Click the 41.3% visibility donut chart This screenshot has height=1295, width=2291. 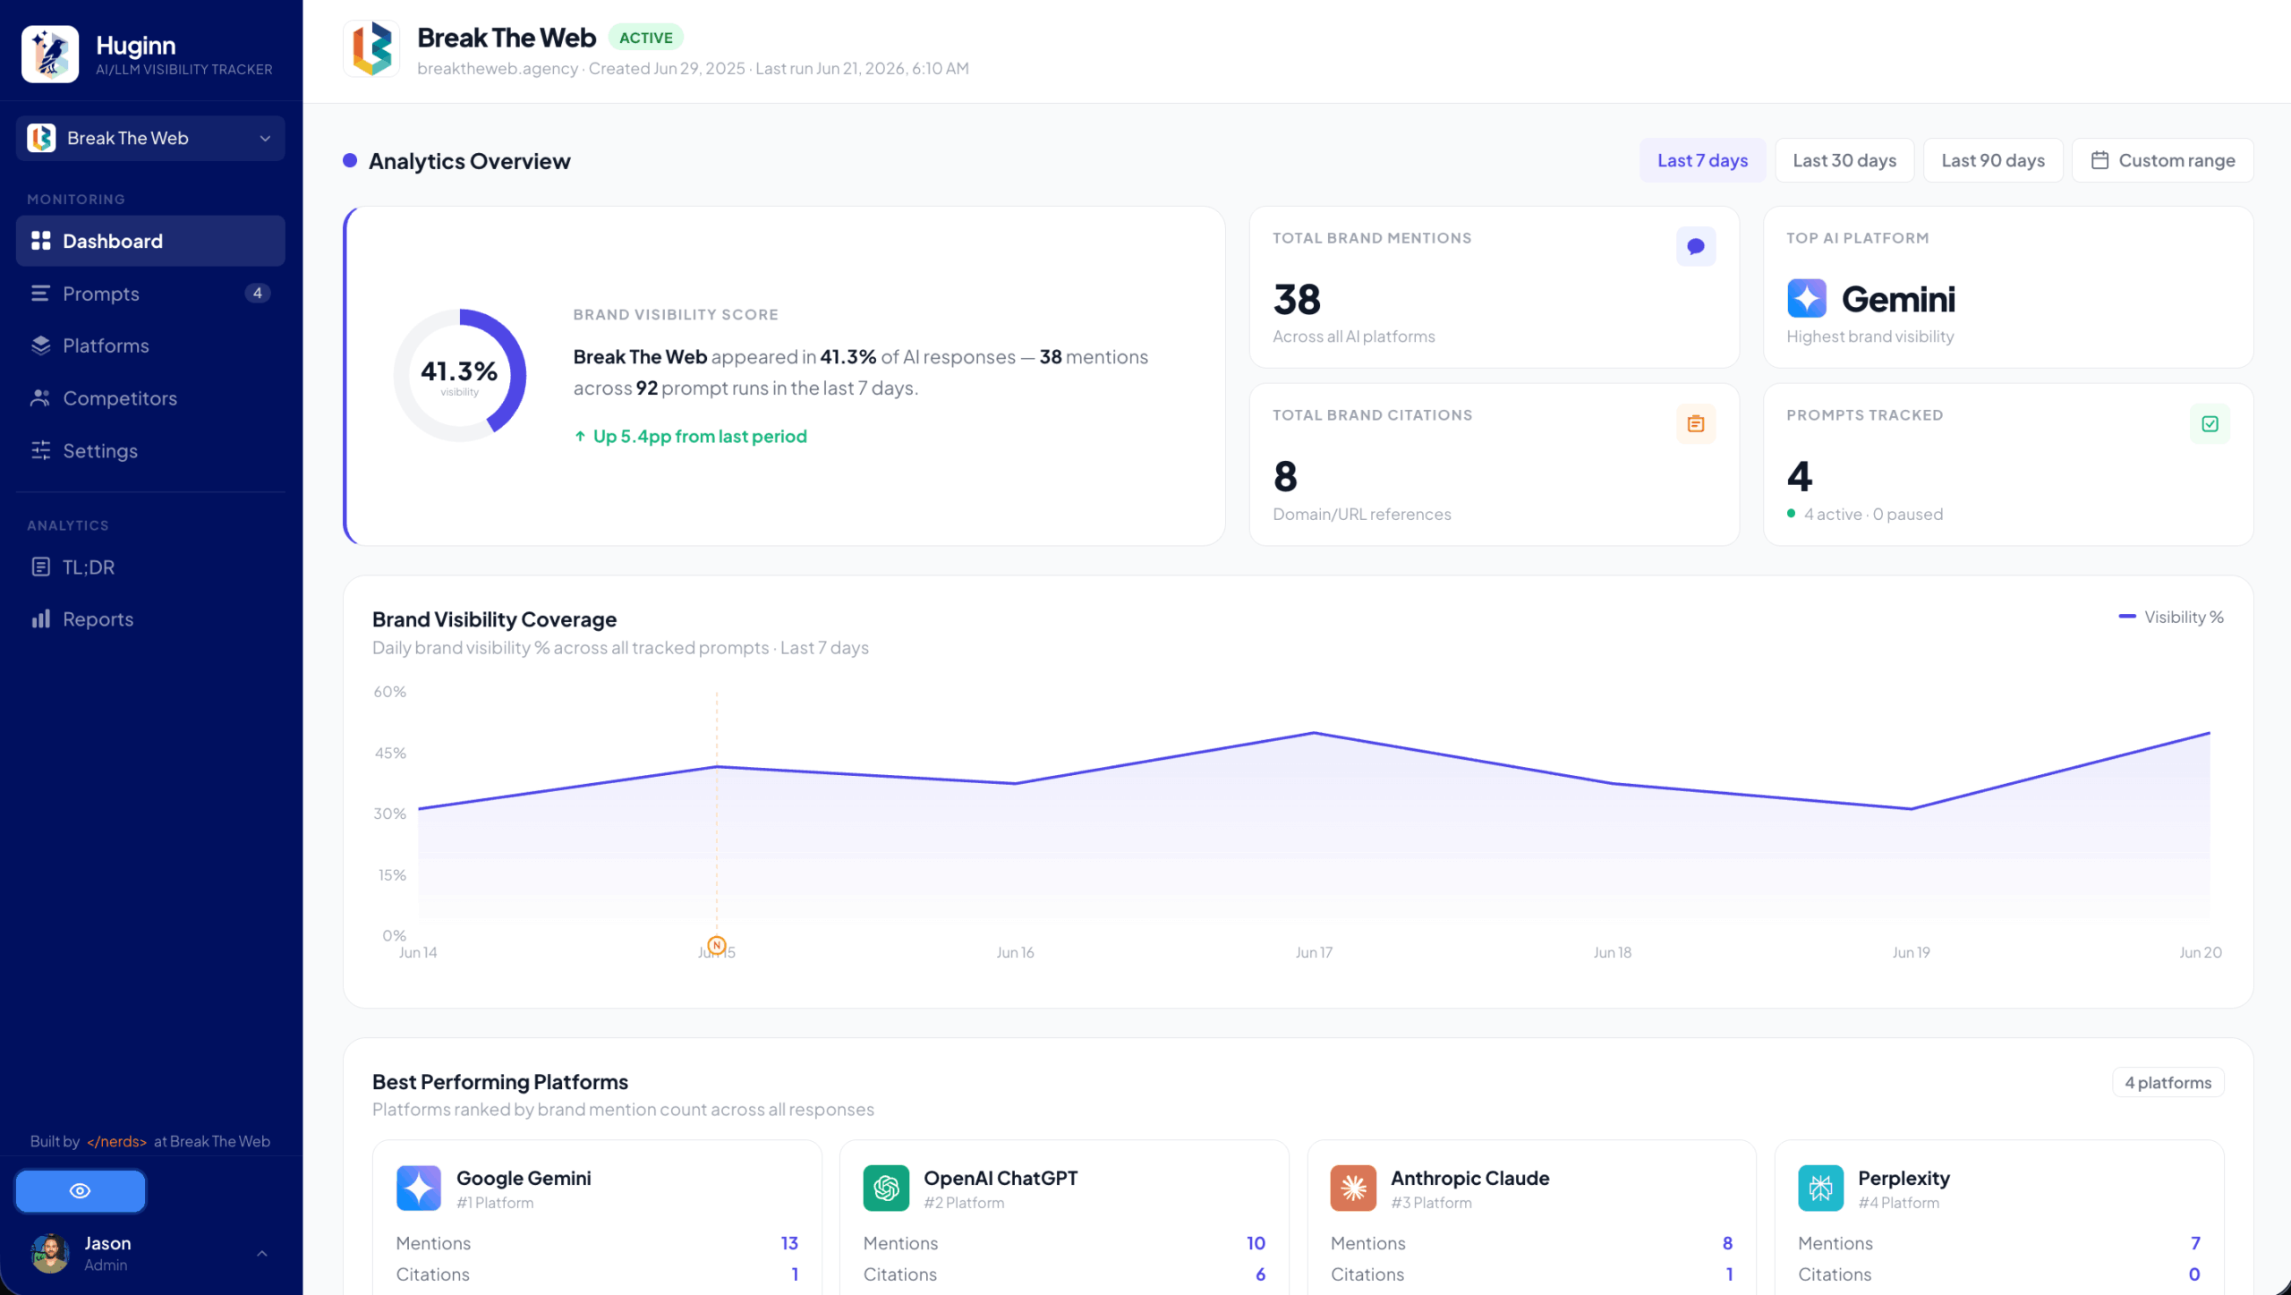point(460,376)
